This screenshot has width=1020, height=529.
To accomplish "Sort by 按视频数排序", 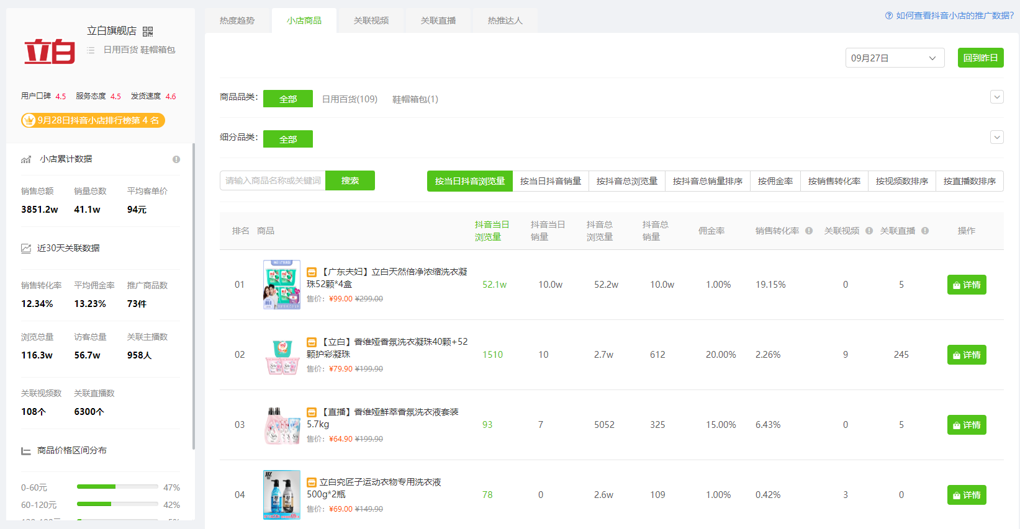I will coord(902,181).
